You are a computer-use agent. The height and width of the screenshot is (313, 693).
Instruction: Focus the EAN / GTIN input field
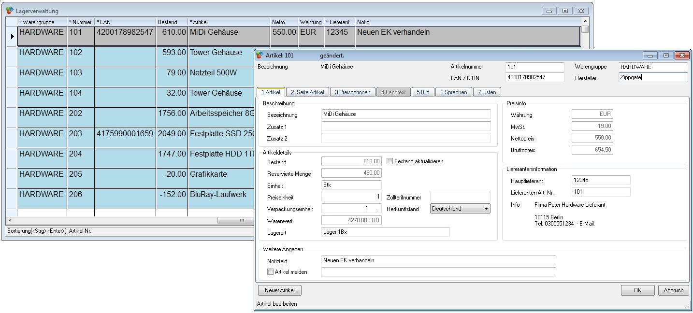(535, 77)
